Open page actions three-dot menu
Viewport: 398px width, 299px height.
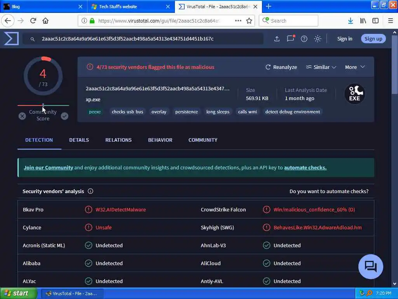[x=238, y=21]
